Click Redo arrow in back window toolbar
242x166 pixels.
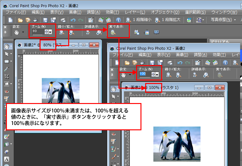click(80, 20)
